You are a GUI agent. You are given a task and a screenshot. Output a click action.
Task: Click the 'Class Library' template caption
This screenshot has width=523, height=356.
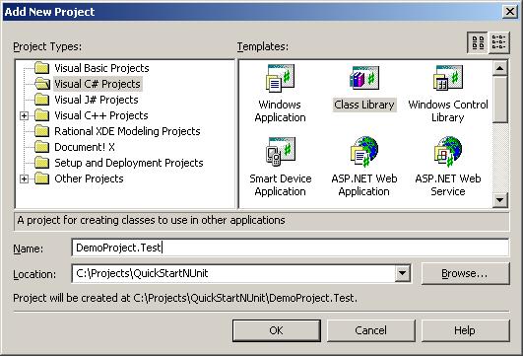(364, 105)
